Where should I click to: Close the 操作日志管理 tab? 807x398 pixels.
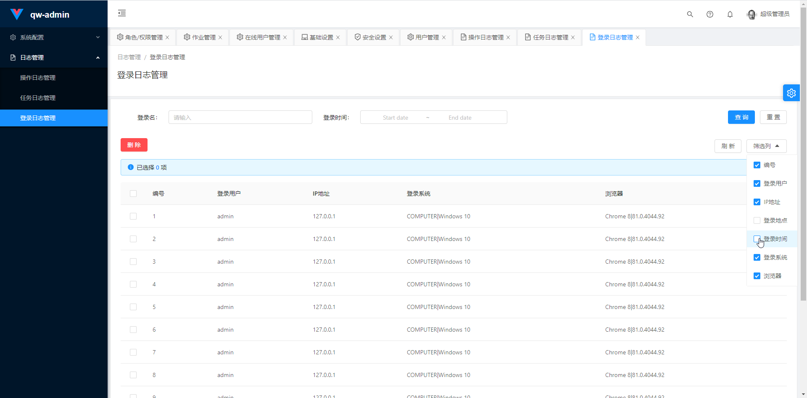508,37
